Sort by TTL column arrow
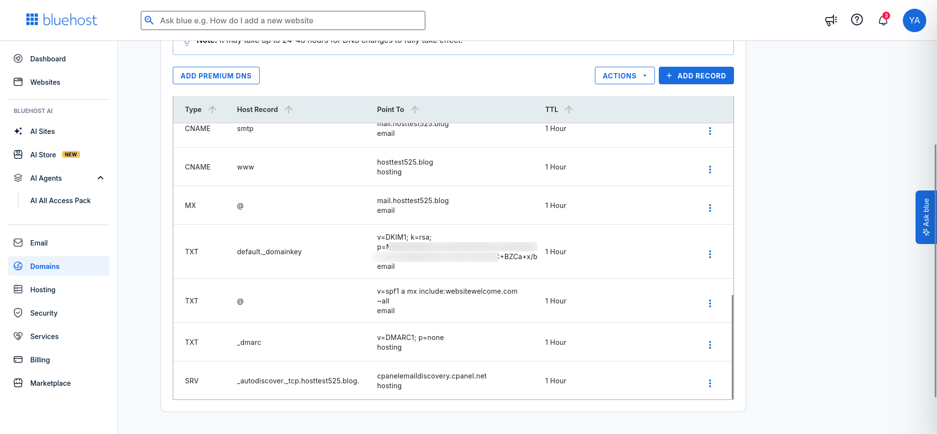The width and height of the screenshot is (937, 434). pos(569,110)
